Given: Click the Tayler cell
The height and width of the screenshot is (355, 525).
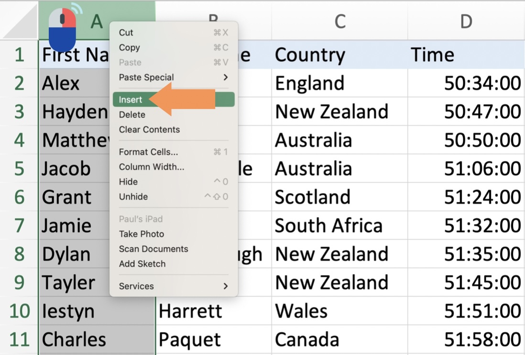Looking at the screenshot, I should (74, 282).
